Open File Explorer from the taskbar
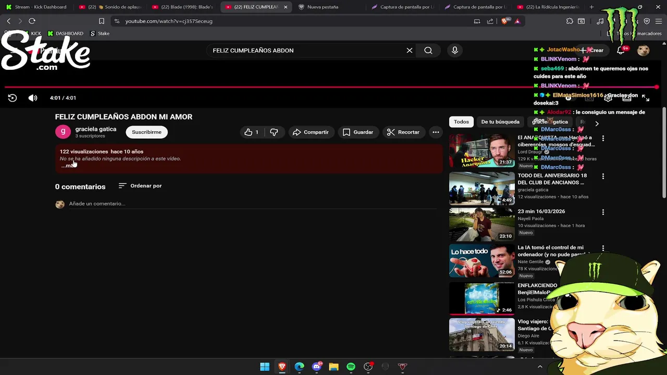 point(333,367)
